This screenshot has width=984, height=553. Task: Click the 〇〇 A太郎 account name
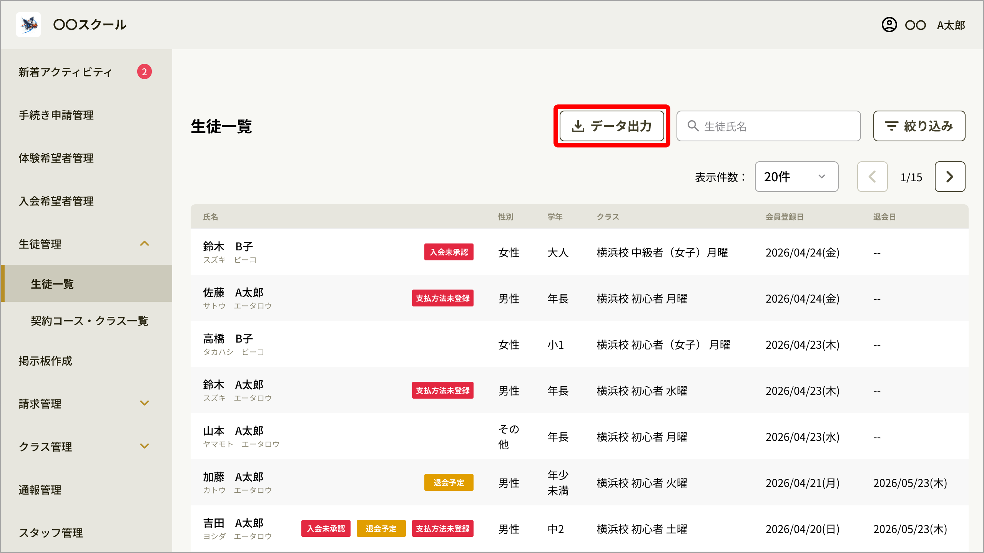pos(935,25)
